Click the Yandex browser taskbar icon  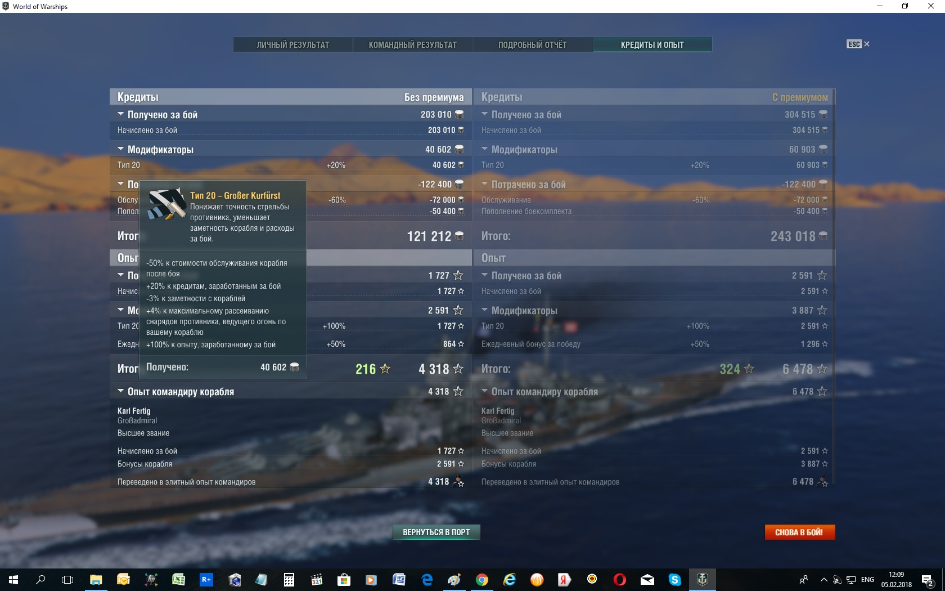(564, 579)
